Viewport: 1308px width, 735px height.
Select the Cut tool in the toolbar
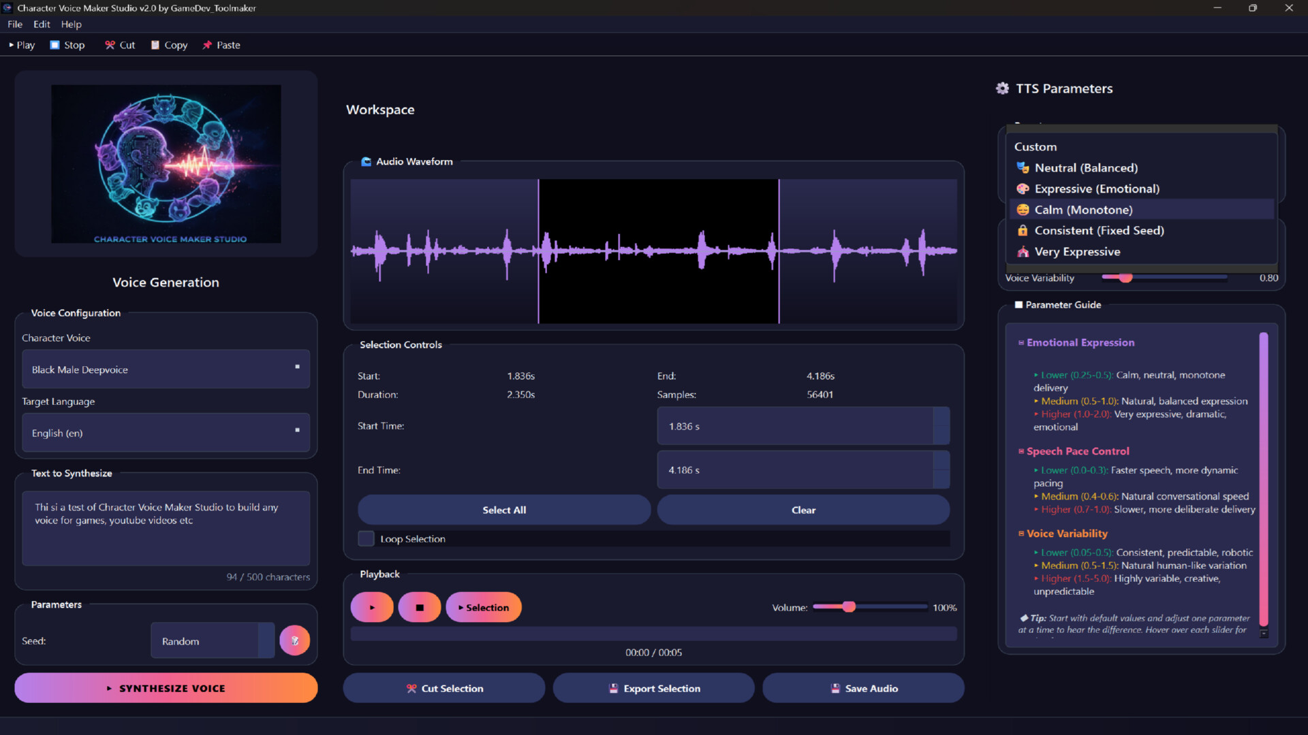[119, 45]
